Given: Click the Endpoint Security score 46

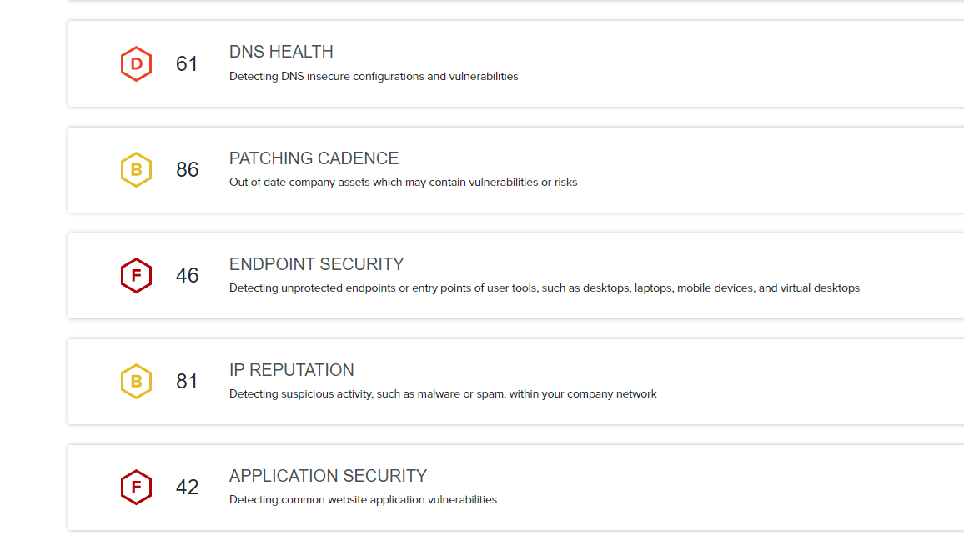Looking at the screenshot, I should (187, 276).
